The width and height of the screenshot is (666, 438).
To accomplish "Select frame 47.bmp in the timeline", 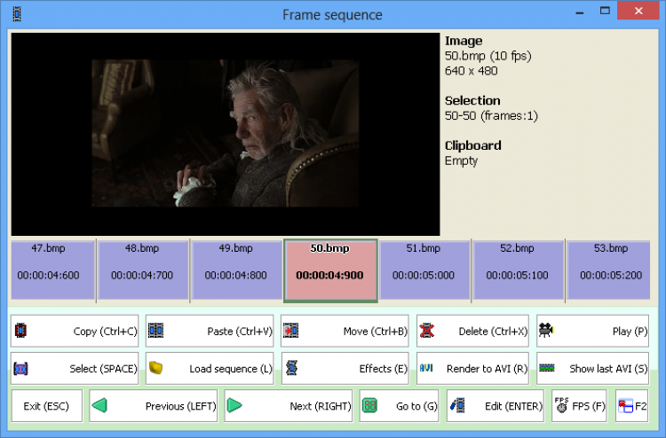I will 52,270.
